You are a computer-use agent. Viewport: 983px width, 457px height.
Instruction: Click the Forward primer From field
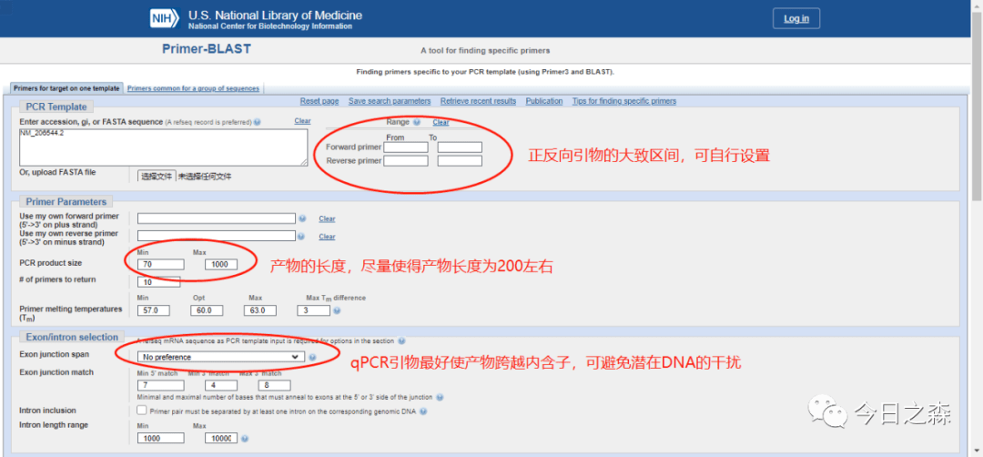[x=405, y=147]
